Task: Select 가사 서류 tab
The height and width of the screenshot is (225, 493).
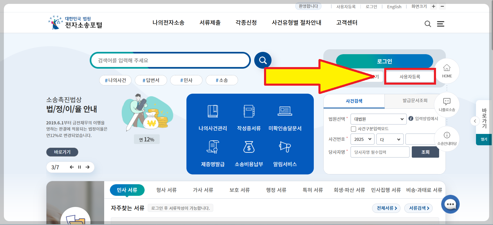Action: click(x=203, y=190)
